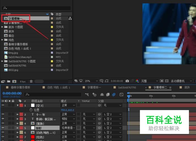
Task: Open the composition mini-flowchart icon
Action: point(87,94)
